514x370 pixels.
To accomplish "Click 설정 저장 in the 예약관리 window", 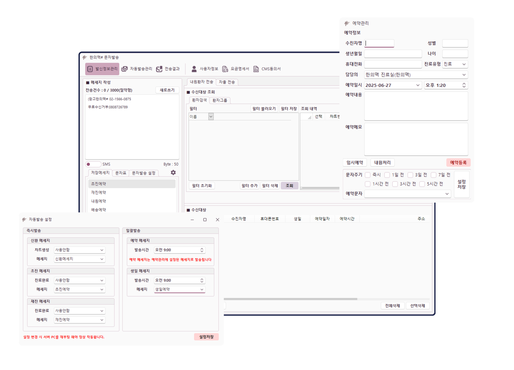I will coord(462,184).
